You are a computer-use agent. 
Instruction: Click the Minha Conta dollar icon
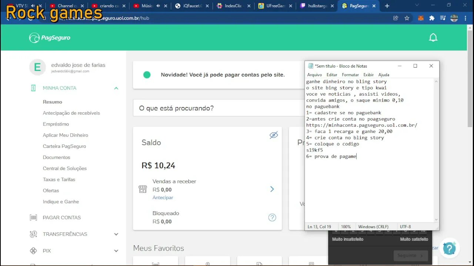point(33,88)
